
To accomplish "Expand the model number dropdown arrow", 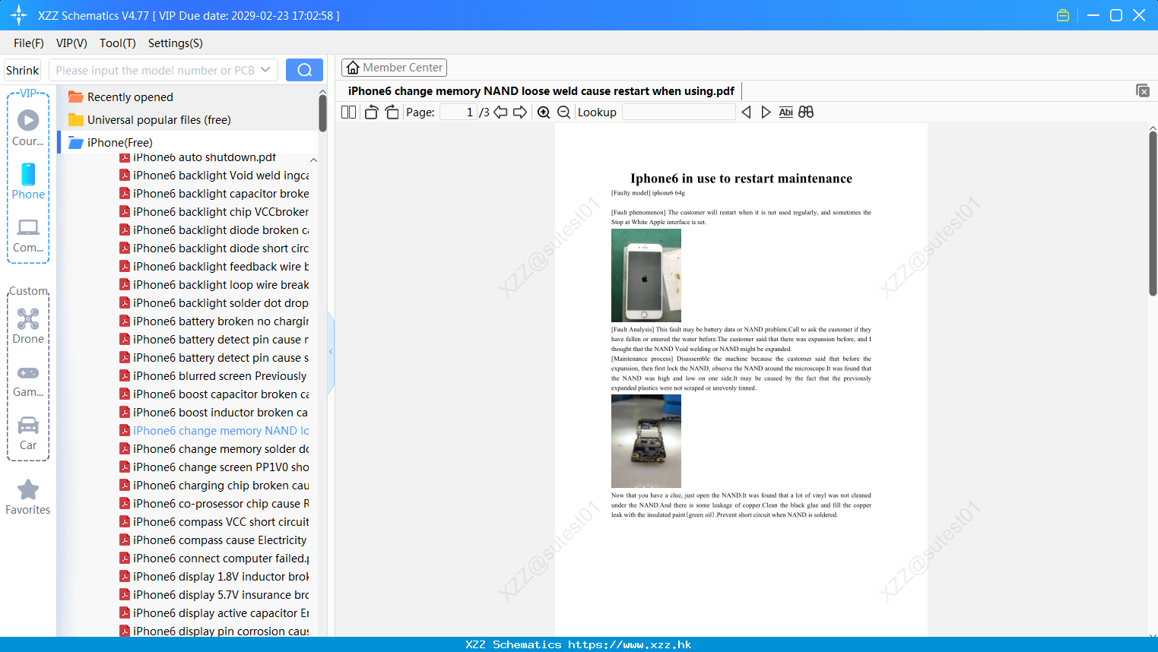I will [265, 70].
